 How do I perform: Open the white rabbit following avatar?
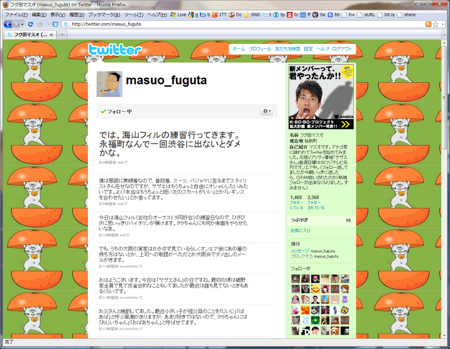click(x=305, y=320)
